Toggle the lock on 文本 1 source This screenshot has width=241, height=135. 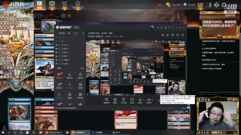click(x=59, y=45)
